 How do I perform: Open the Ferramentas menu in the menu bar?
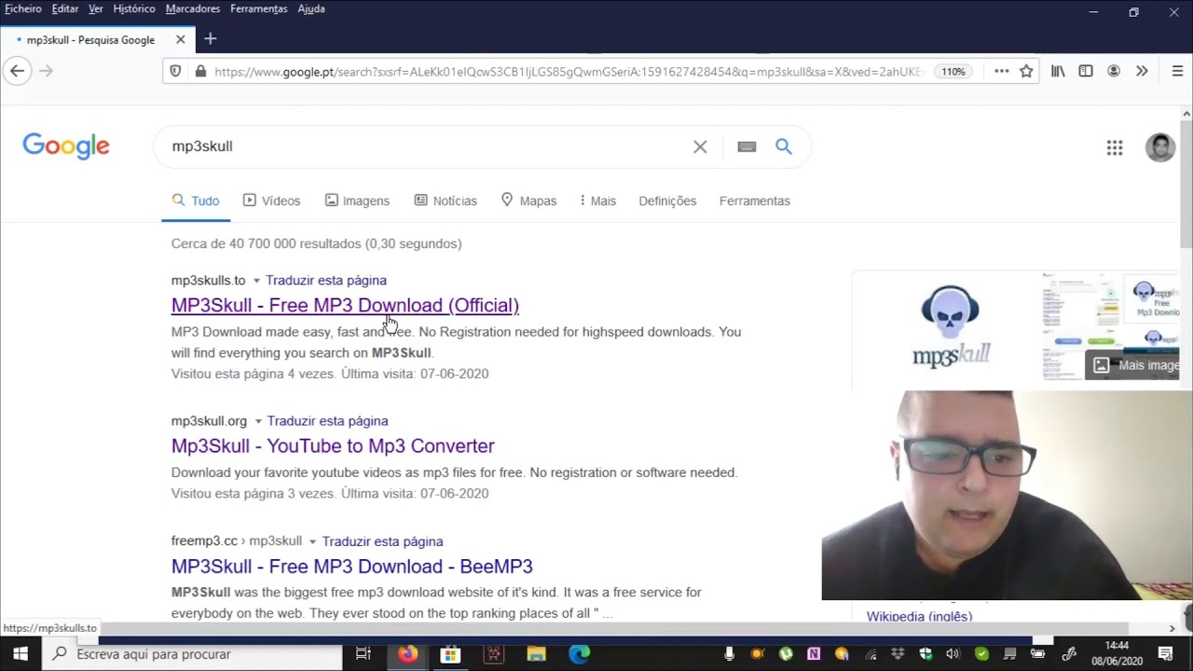[259, 8]
